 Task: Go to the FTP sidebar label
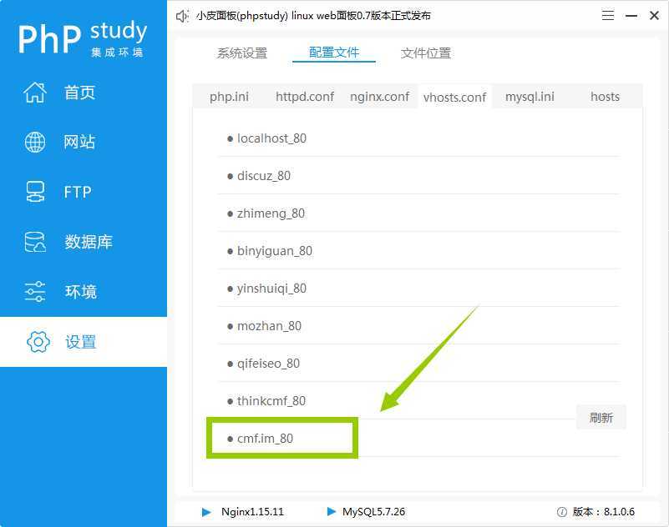click(78, 192)
